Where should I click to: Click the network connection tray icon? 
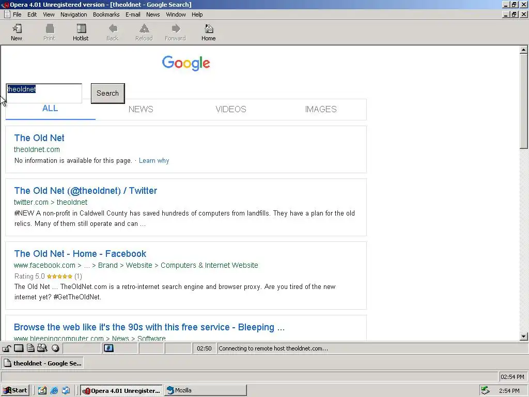point(485,391)
